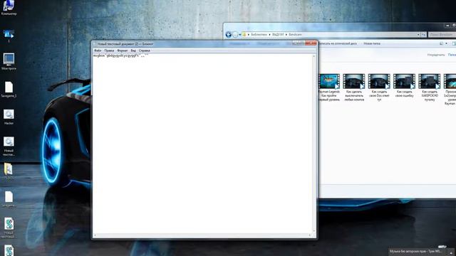
Task: Select the folder desktop icon below the magnifier icons
Action: coord(9,171)
